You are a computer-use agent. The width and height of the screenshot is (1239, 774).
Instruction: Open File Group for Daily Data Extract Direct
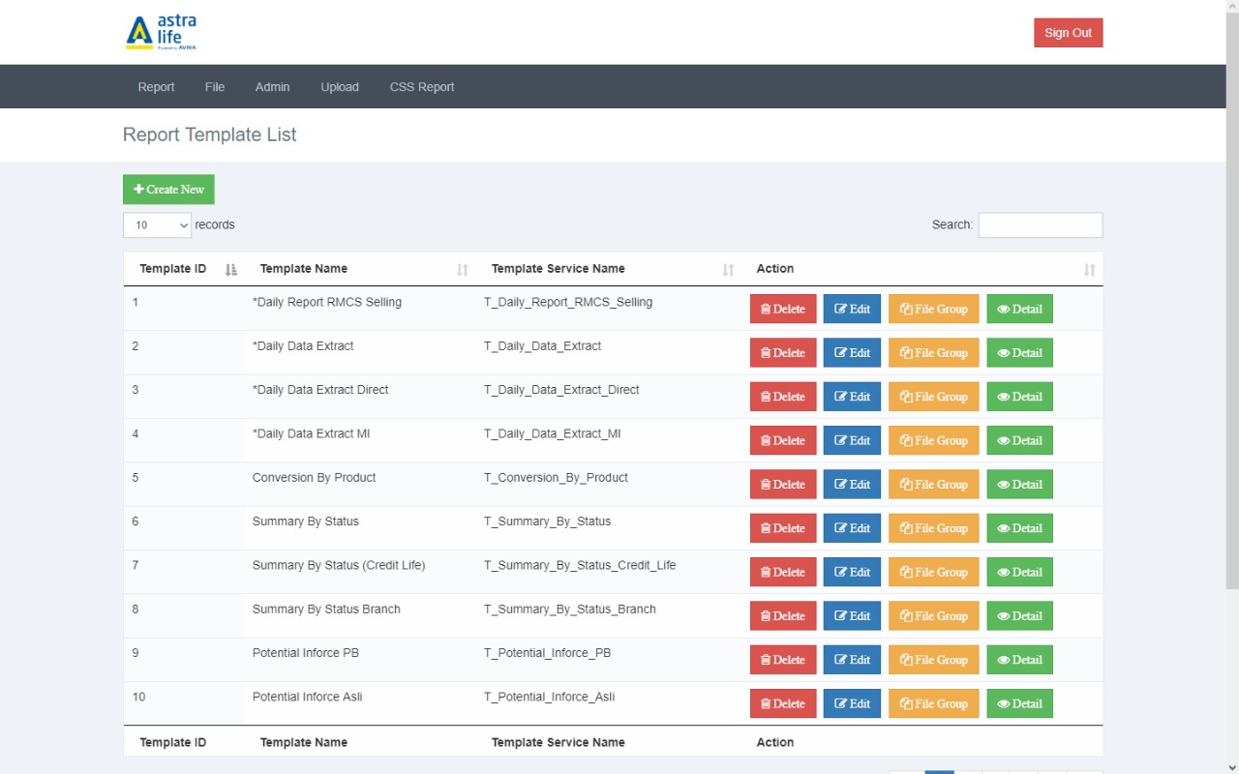tap(933, 397)
